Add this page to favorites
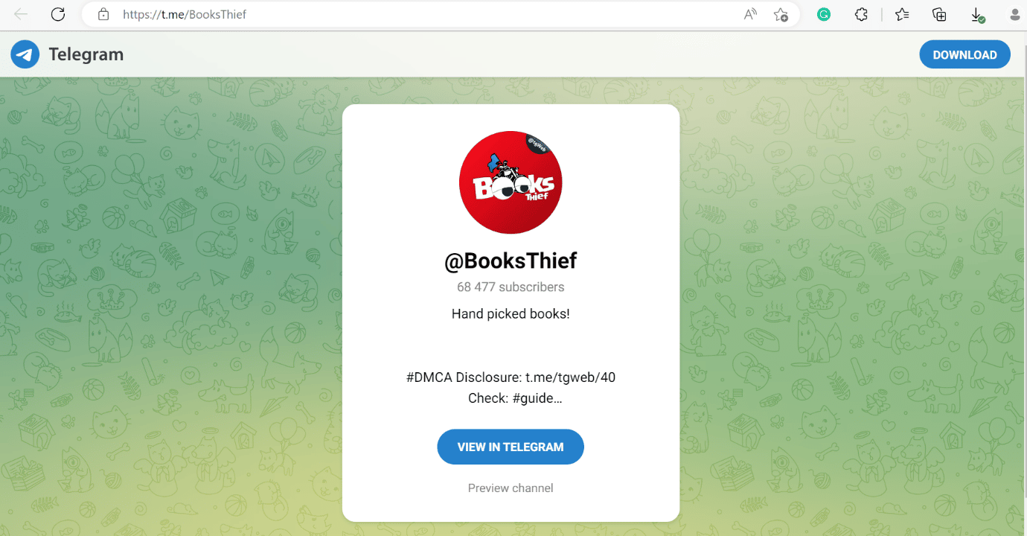Image resolution: width=1027 pixels, height=536 pixels. click(781, 14)
